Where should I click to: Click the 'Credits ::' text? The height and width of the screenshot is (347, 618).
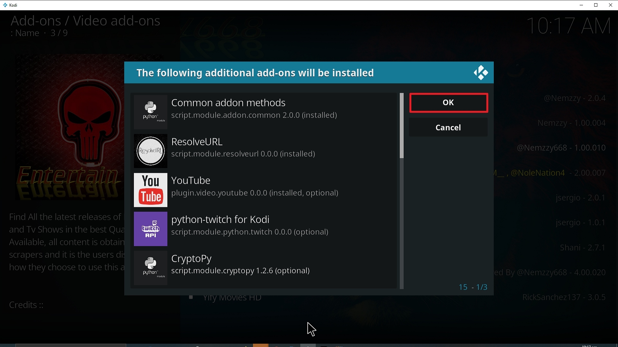[26, 305]
